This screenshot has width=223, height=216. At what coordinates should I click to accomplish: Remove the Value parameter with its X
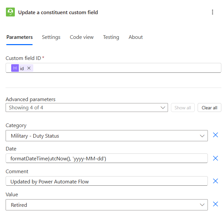click(x=215, y=204)
